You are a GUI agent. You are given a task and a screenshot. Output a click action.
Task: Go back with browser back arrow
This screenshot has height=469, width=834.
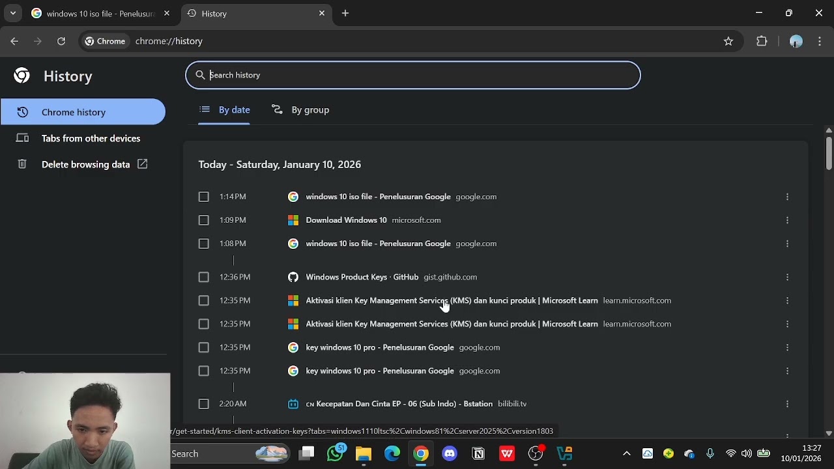[x=14, y=41]
